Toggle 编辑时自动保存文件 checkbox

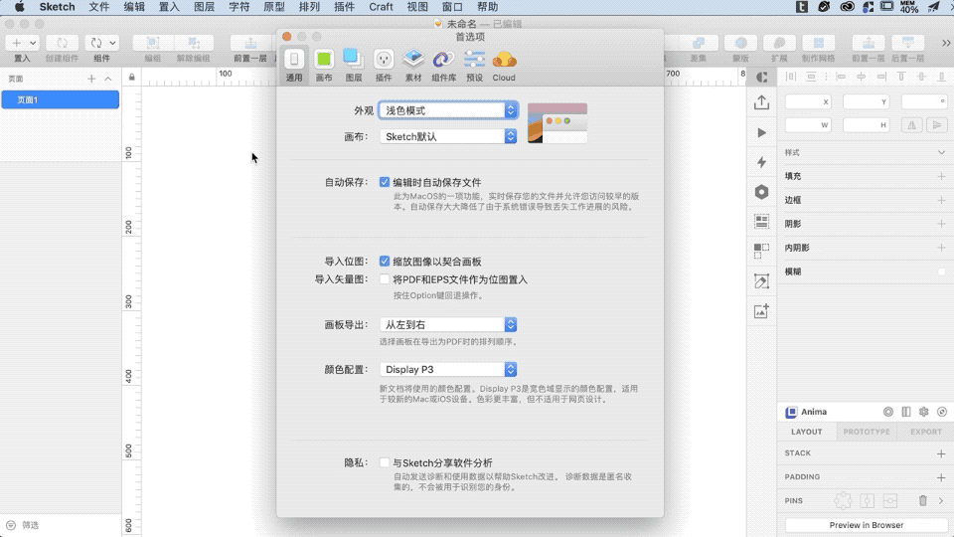pos(385,182)
